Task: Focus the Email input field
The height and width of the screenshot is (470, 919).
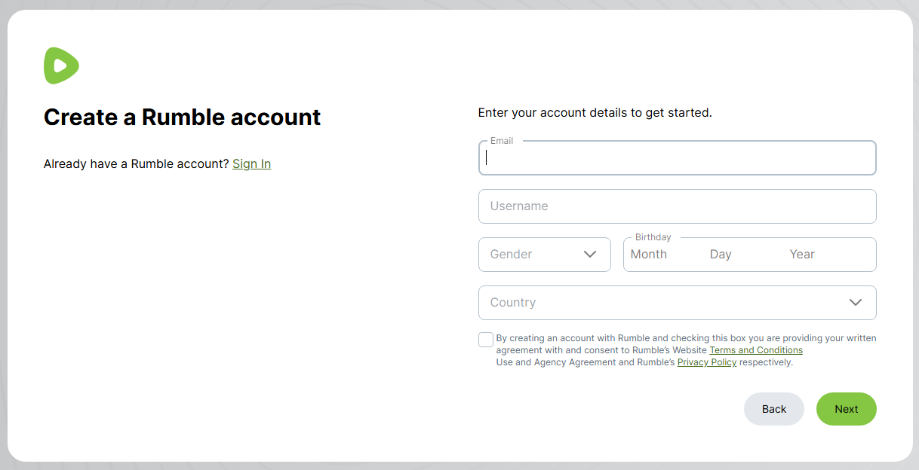Action: (677, 158)
